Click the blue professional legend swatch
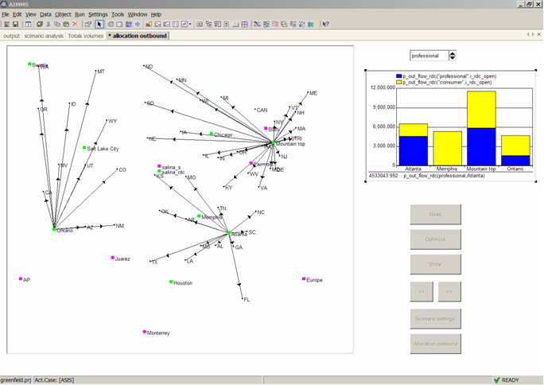The width and height of the screenshot is (544, 385). point(399,76)
